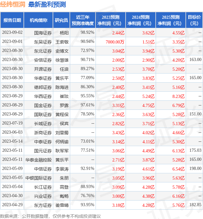Click the 华泰金融控股 institution cell
The height and width of the screenshot is (219, 203).
click(39, 160)
